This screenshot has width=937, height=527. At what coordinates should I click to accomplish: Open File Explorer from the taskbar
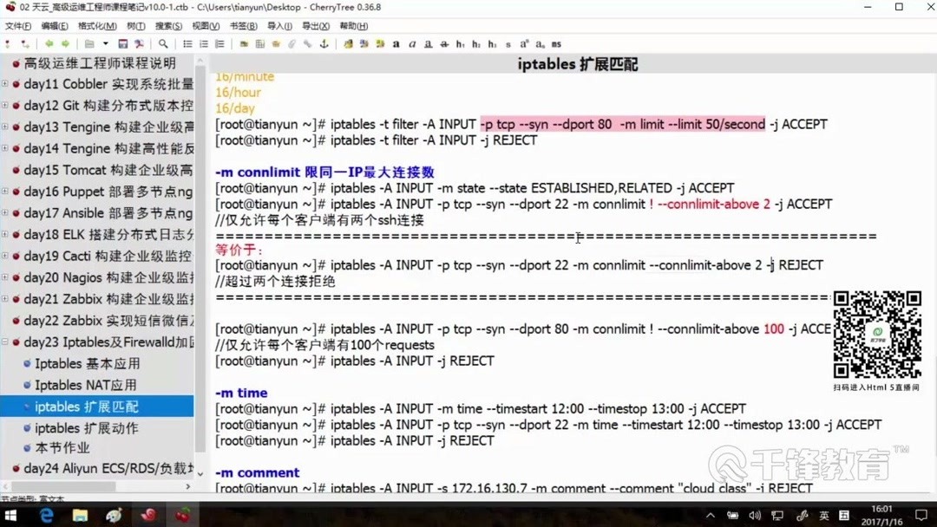point(80,516)
